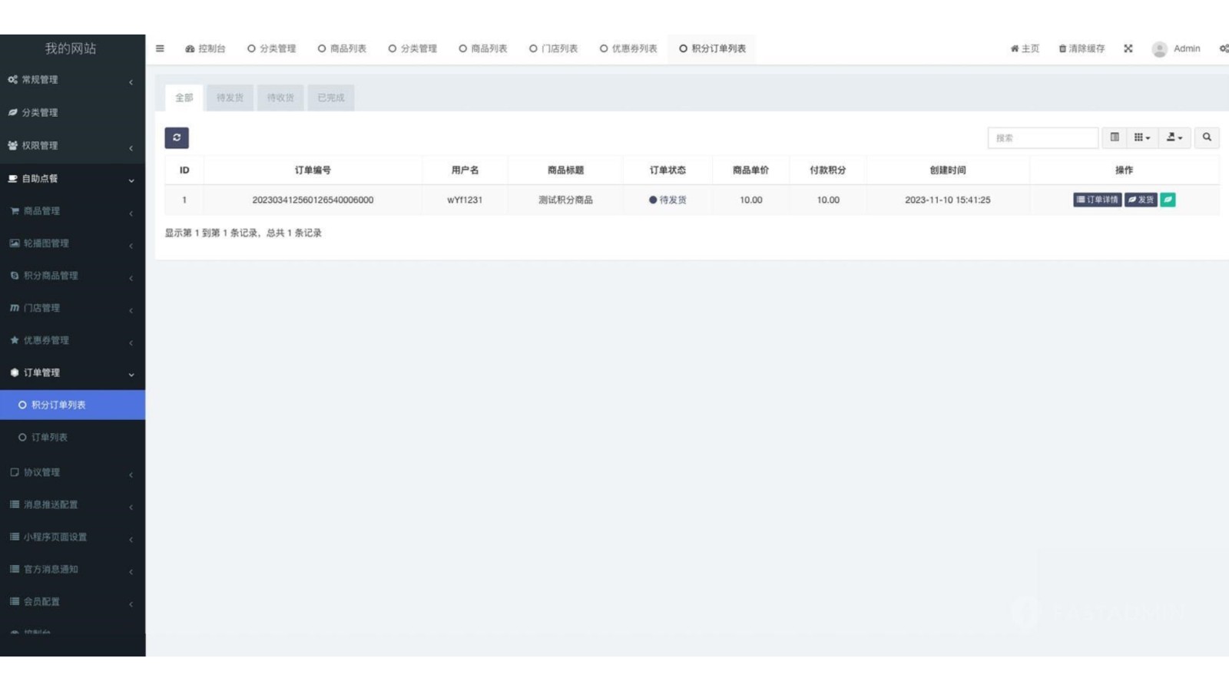Expand 官方消息通知 sidebar menu
This screenshot has height=691, width=1229.
72,569
